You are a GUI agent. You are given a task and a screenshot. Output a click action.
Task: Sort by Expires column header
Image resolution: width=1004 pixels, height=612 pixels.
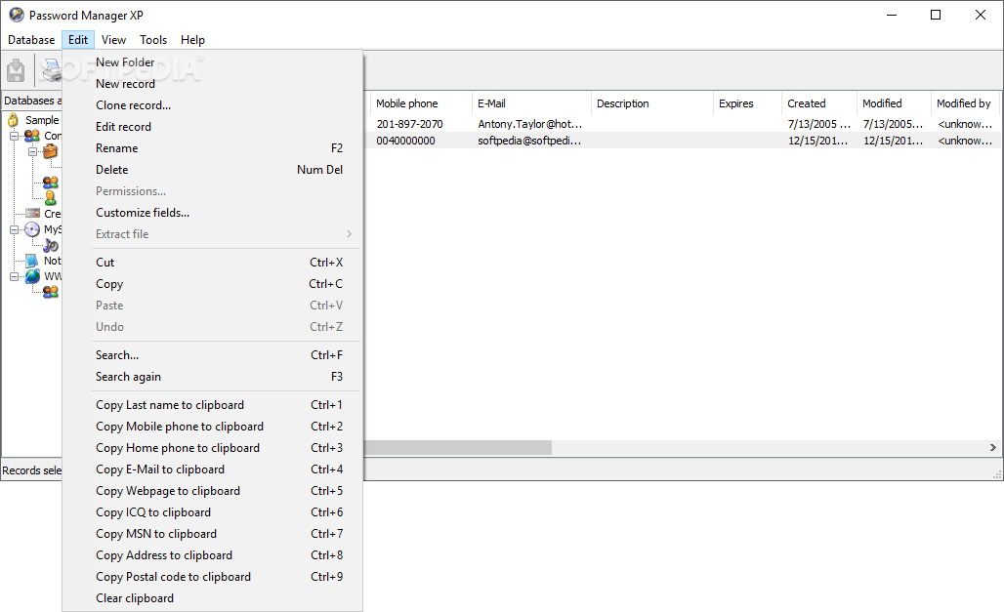pyautogui.click(x=748, y=103)
